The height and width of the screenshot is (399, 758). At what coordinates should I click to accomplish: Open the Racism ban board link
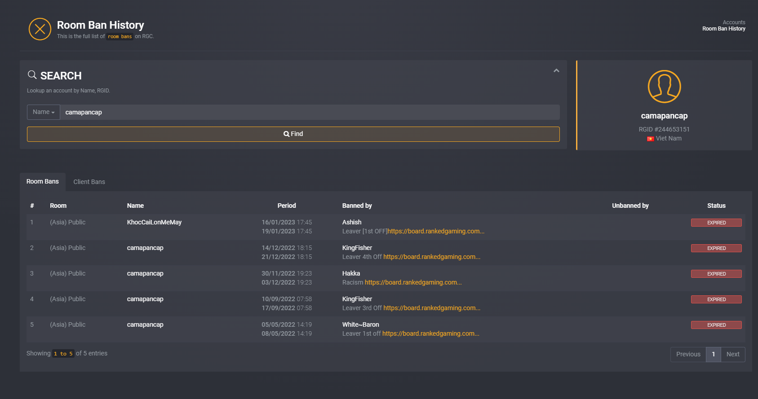[413, 282]
